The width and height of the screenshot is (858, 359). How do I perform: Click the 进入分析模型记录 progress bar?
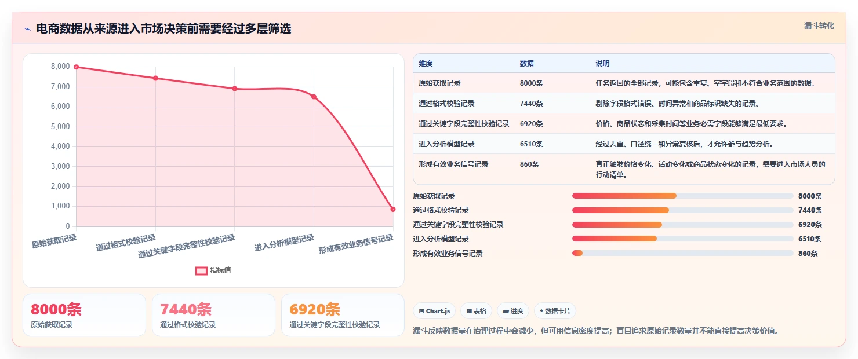coord(682,239)
